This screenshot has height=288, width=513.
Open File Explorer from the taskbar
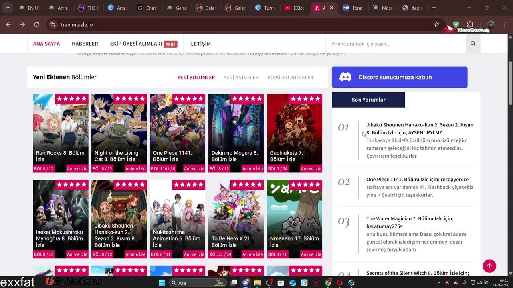[x=257, y=283]
